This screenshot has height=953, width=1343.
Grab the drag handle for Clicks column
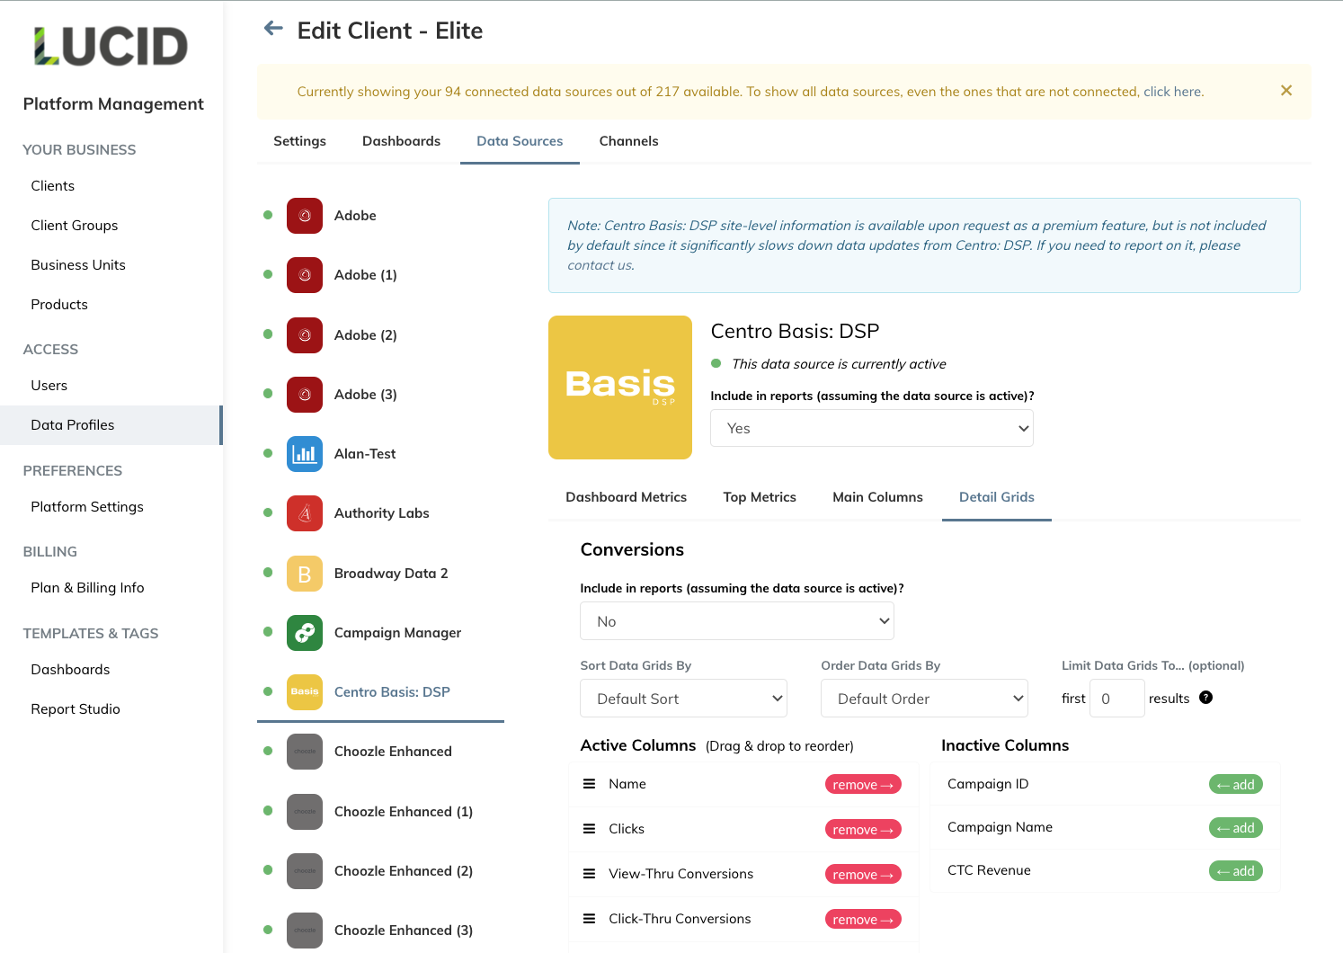coord(590,829)
